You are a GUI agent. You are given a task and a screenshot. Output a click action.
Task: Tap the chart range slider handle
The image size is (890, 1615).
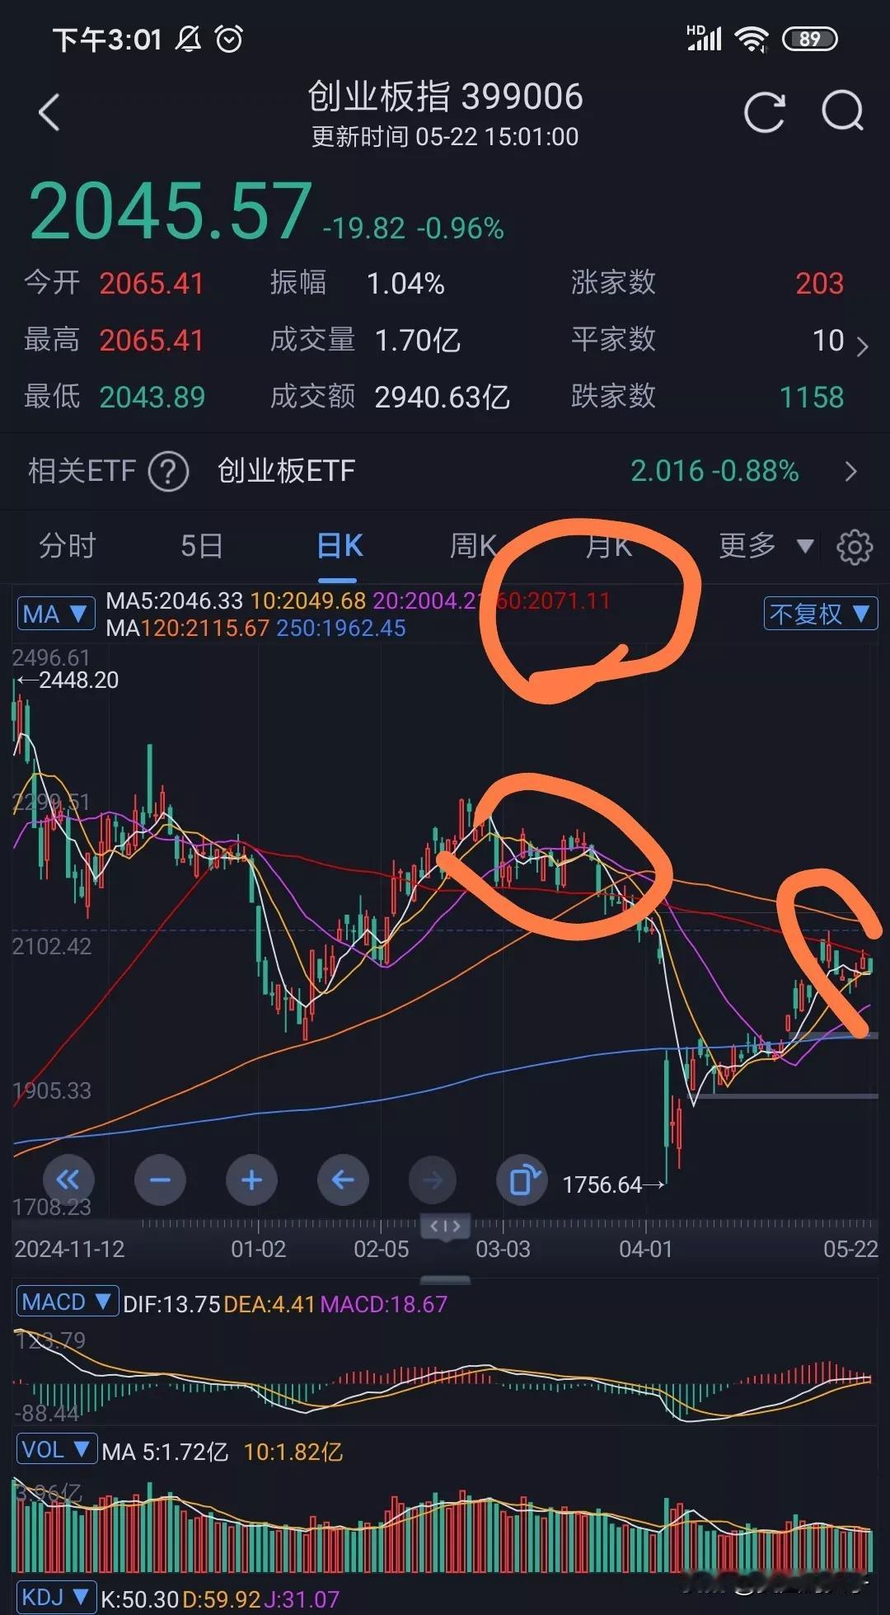click(x=445, y=1227)
